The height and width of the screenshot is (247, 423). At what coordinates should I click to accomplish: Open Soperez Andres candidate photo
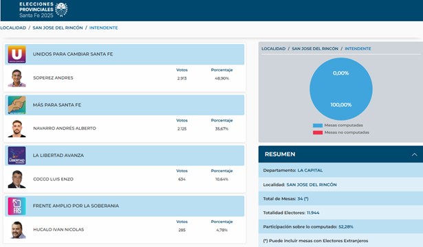click(17, 78)
